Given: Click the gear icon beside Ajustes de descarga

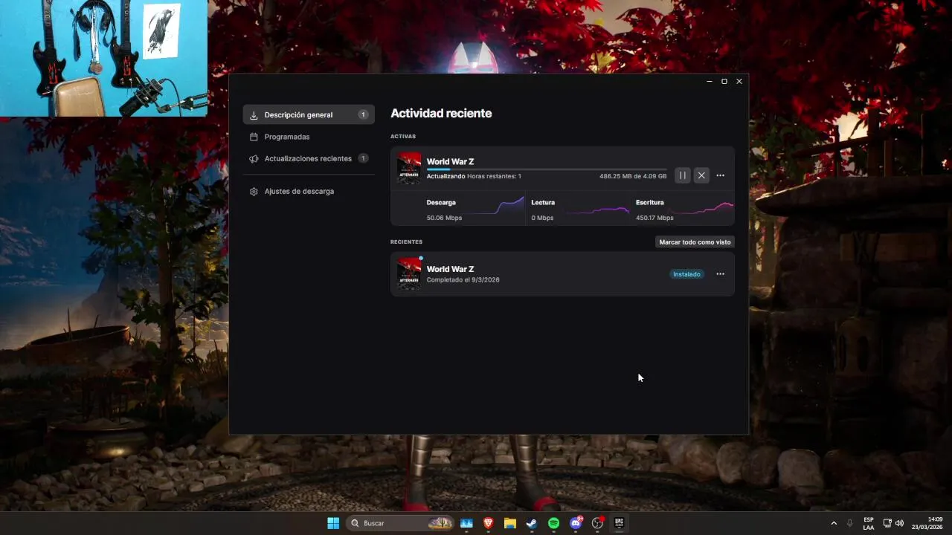Looking at the screenshot, I should point(254,191).
